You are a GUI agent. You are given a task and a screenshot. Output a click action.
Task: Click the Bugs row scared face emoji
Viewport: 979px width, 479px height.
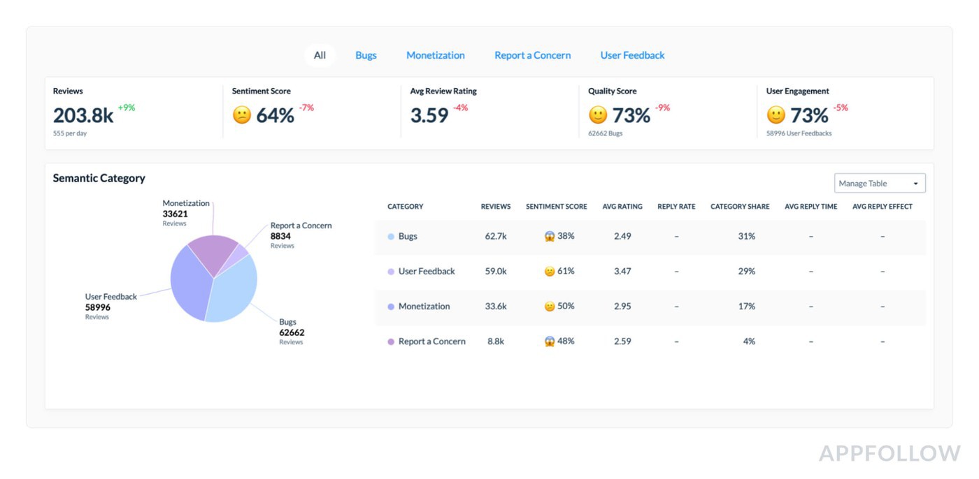[x=549, y=237]
